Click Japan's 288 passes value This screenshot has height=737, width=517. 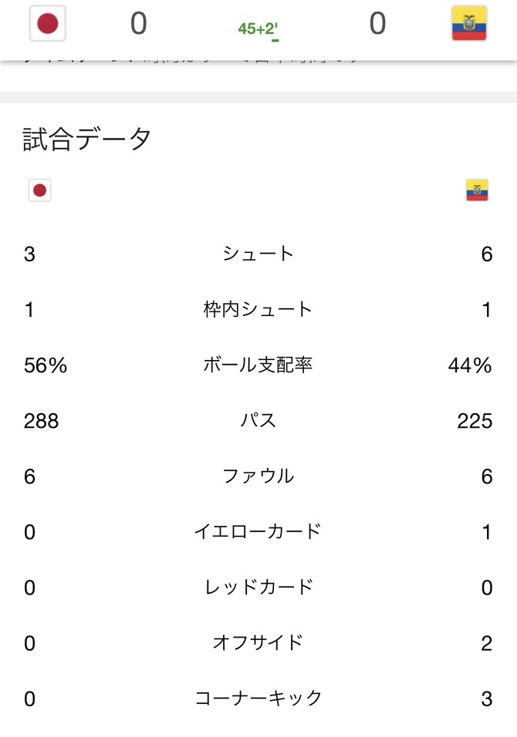[42, 421]
